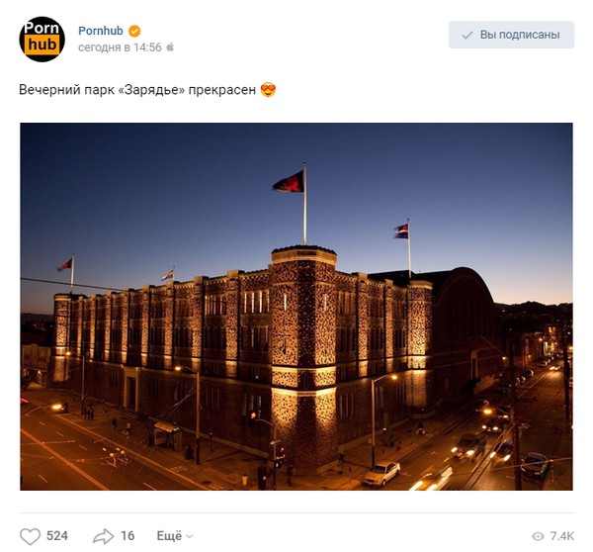
Task: Expand the Ещё dropdown menu
Action: [x=175, y=536]
